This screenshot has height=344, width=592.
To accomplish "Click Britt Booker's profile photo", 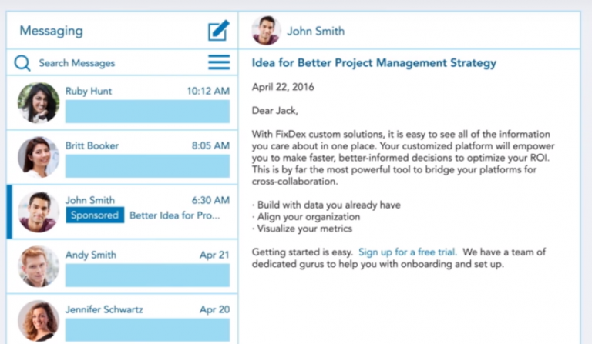I will [38, 157].
